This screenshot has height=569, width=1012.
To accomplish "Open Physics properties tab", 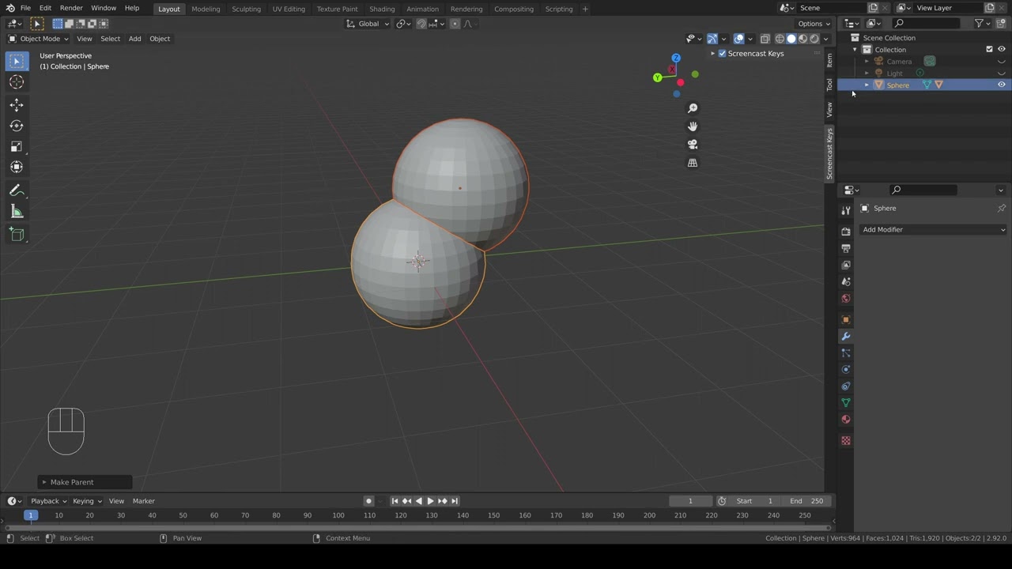I will coord(846,369).
